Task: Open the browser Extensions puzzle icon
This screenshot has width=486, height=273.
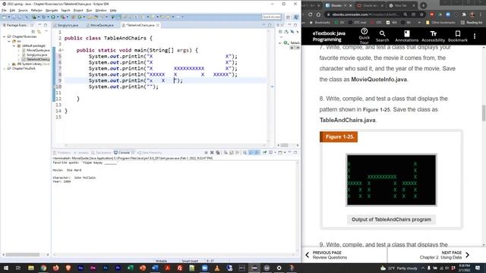Action: [464, 14]
